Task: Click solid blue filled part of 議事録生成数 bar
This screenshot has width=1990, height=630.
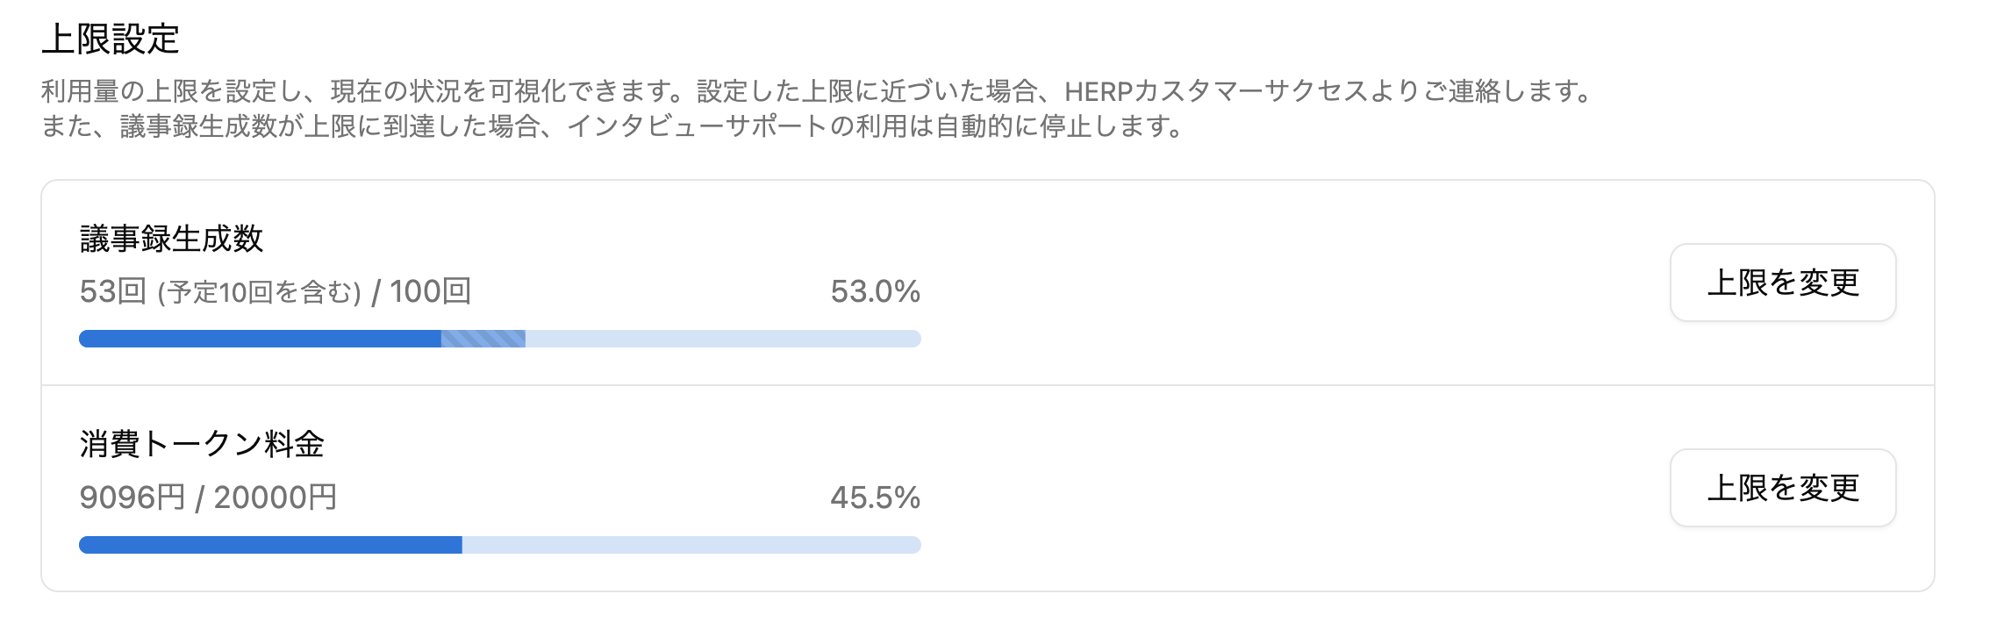Action: click(x=260, y=339)
